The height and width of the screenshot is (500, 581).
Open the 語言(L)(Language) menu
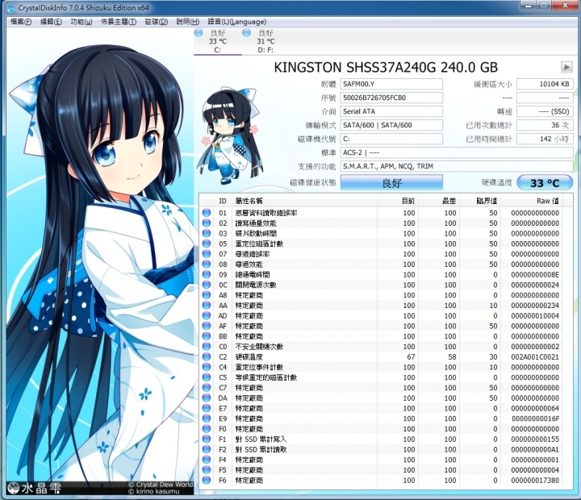[x=236, y=22]
